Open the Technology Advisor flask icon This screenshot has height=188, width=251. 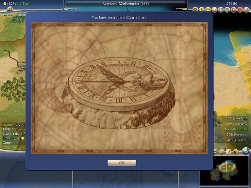(x=227, y=10)
